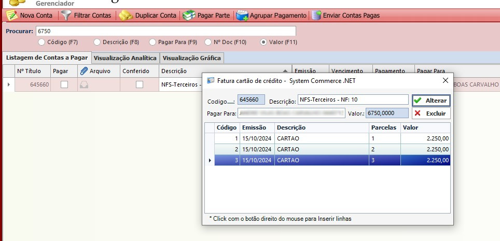
Task: Click the Duplicar Conta toolbar label
Action: (x=156, y=16)
